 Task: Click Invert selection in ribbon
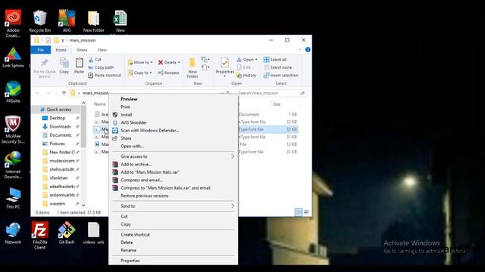281,76
